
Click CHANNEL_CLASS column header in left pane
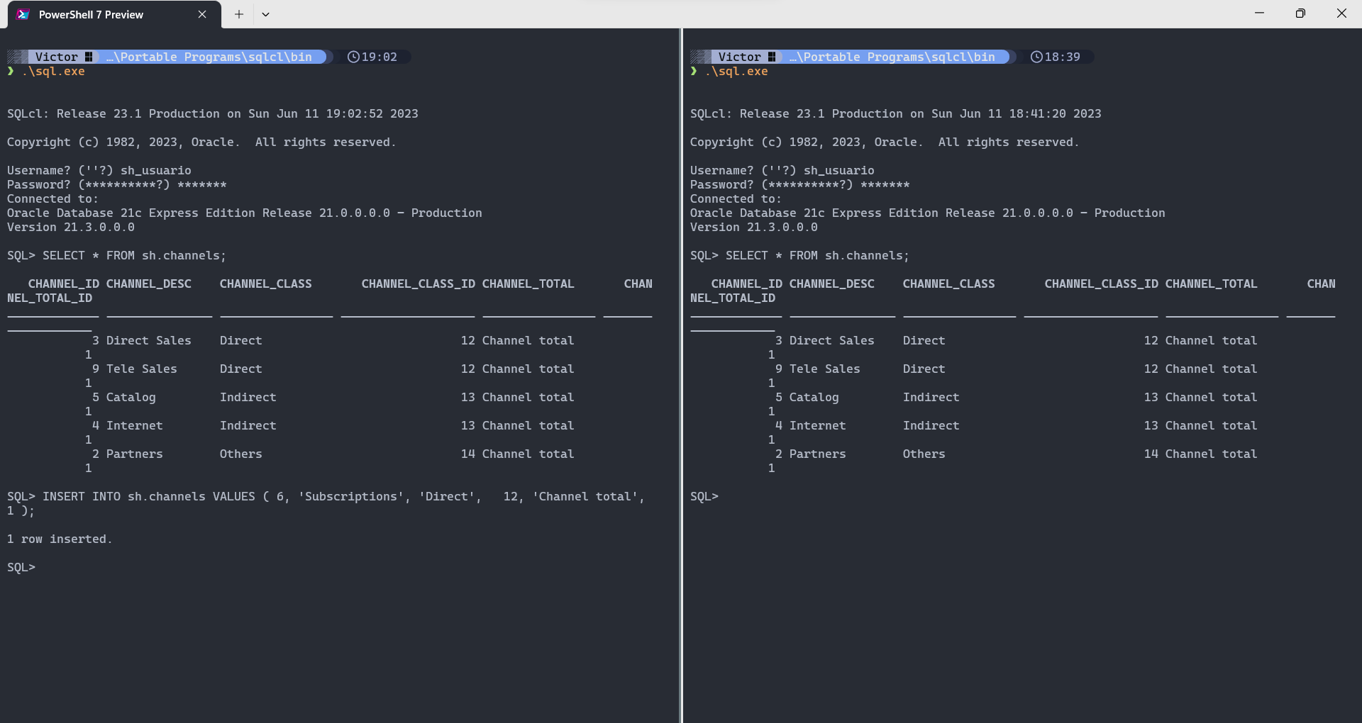click(266, 284)
